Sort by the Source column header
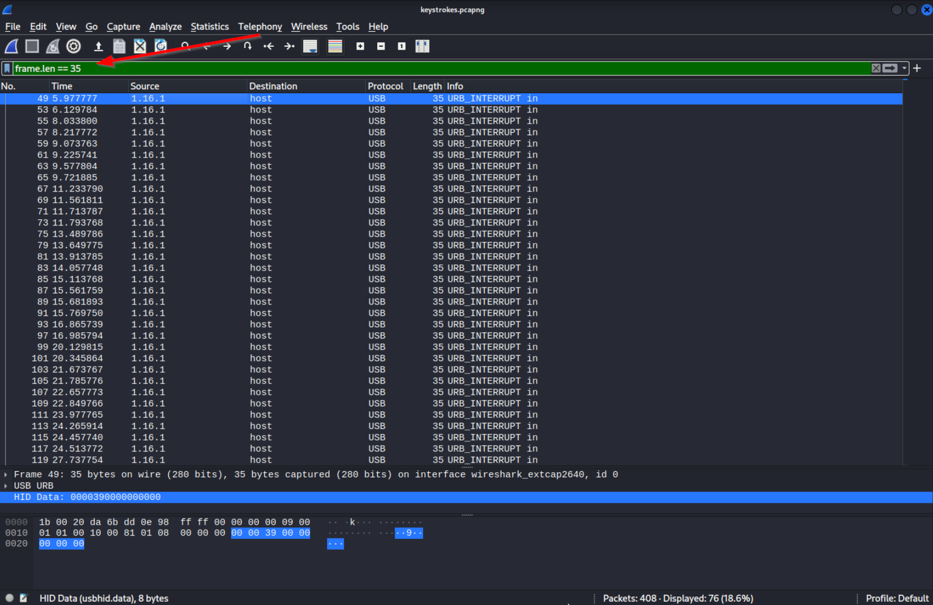This screenshot has height=605, width=933. coord(188,86)
